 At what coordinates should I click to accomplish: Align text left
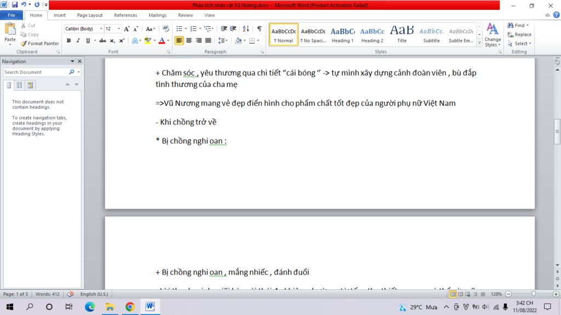179,40
